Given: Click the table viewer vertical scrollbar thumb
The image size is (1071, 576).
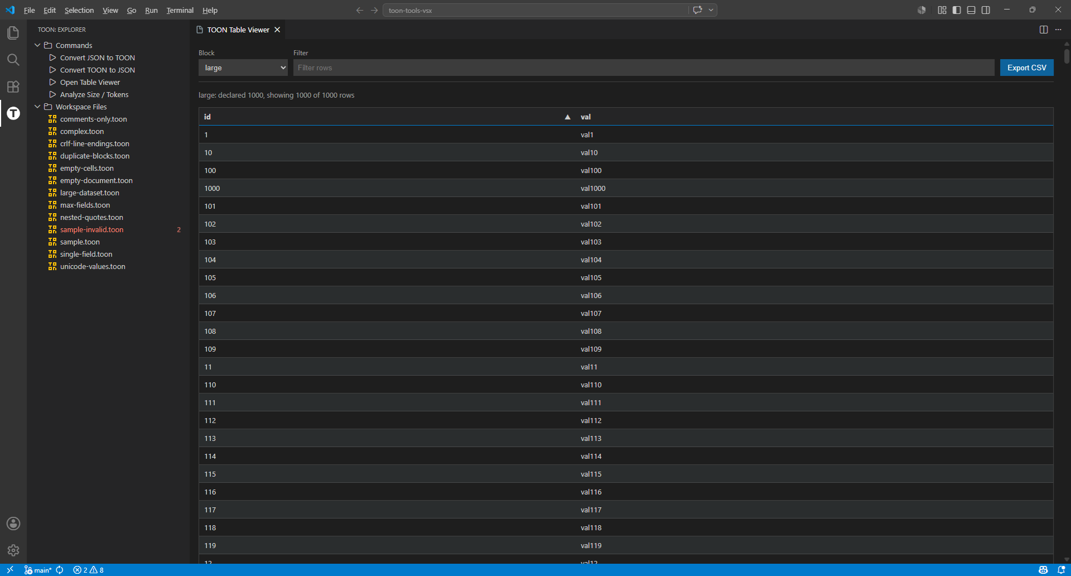Looking at the screenshot, I should [x=1067, y=56].
